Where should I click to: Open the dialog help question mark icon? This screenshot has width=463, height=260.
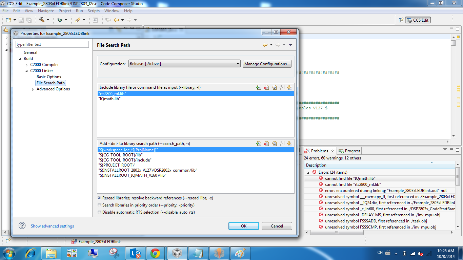coord(22,226)
